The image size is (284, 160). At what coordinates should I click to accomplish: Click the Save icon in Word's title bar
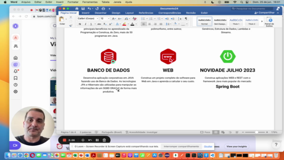[83, 8]
